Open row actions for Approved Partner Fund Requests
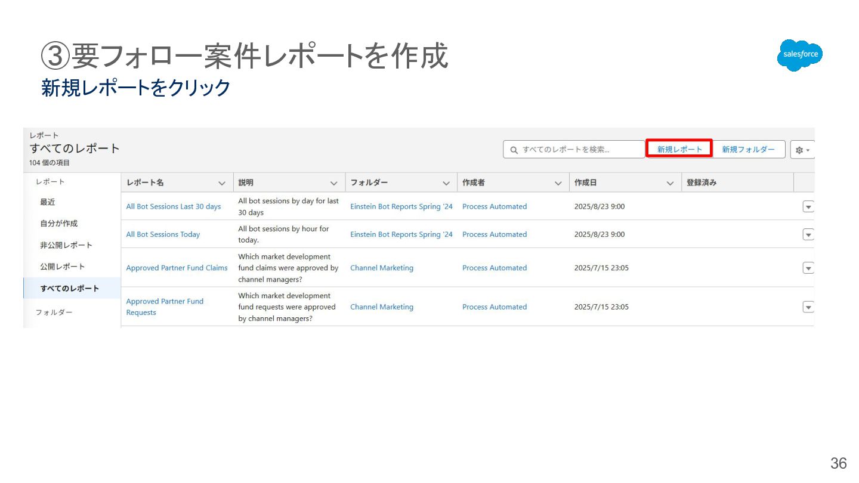 (808, 307)
